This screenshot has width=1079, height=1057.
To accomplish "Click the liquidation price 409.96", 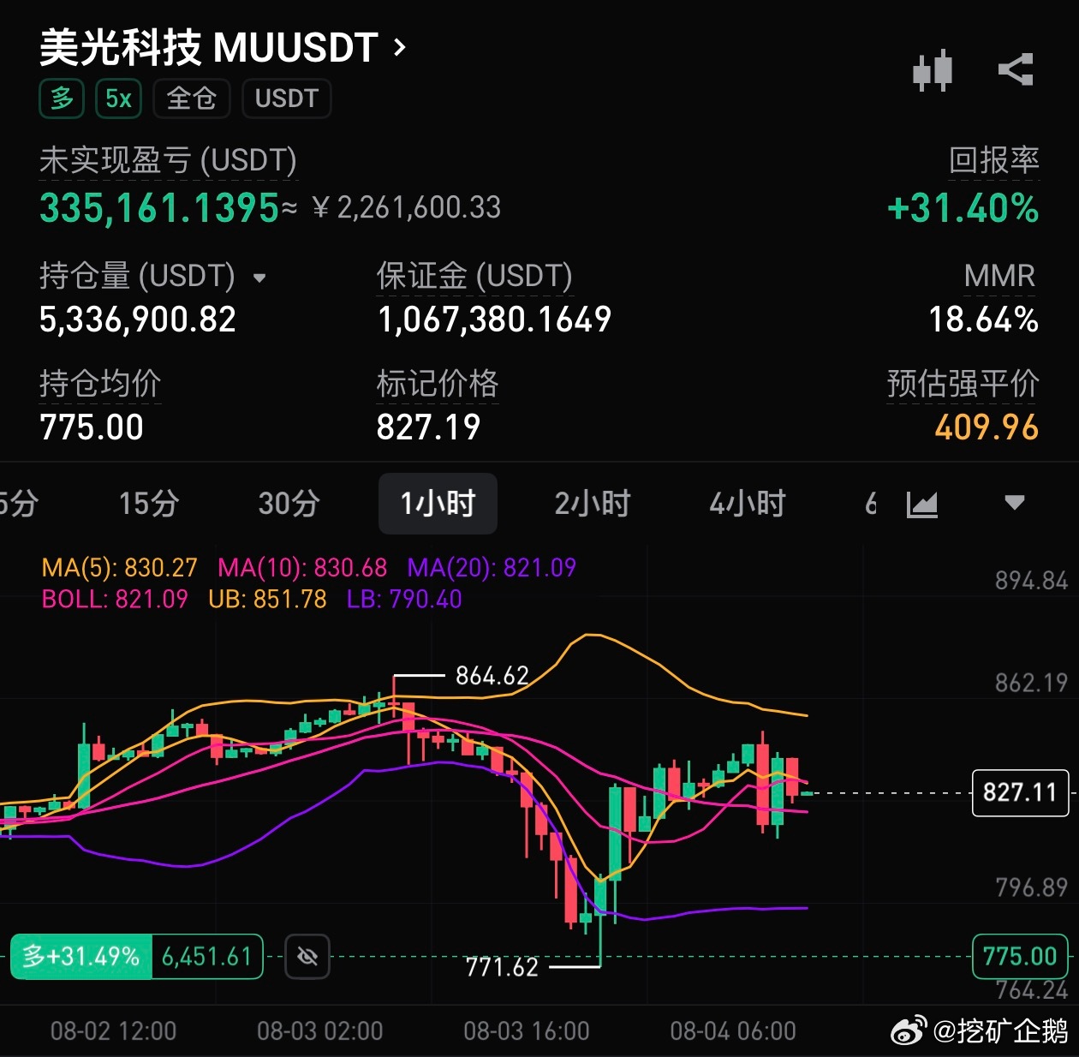I will point(987,427).
